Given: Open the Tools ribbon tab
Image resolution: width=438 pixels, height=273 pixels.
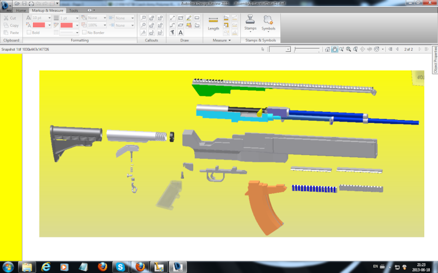Looking at the screenshot, I should pyautogui.click(x=73, y=10).
